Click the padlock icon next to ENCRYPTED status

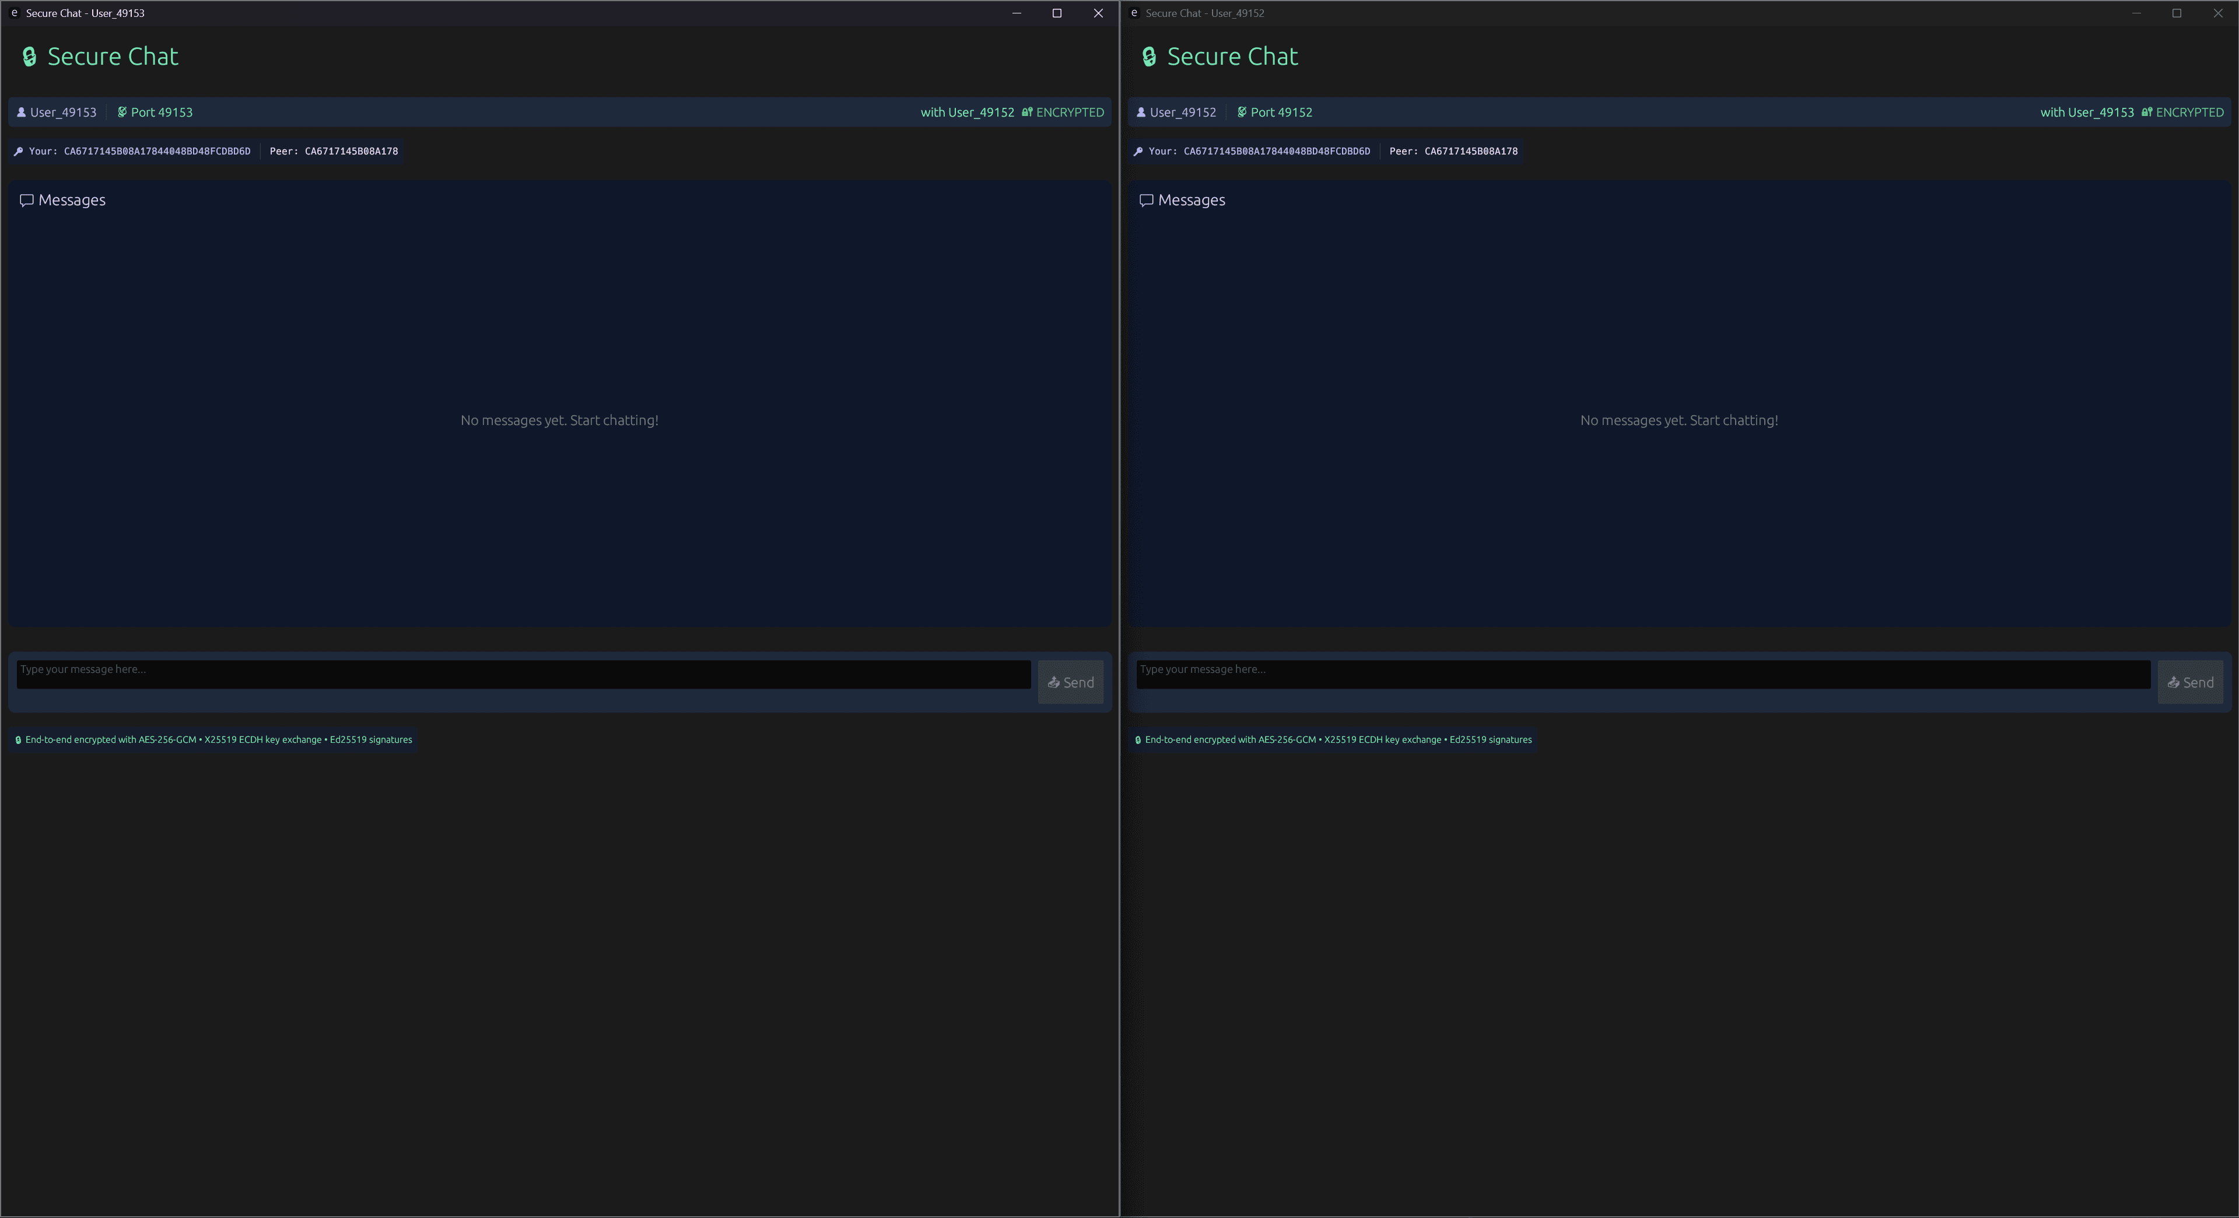tap(1026, 111)
